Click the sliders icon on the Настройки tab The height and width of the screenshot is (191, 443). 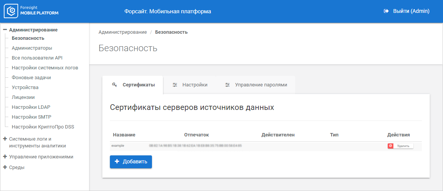(175, 85)
